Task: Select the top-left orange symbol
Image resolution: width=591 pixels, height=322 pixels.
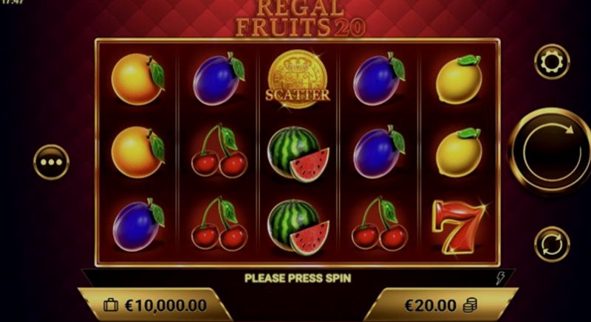Action: pyautogui.click(x=138, y=79)
